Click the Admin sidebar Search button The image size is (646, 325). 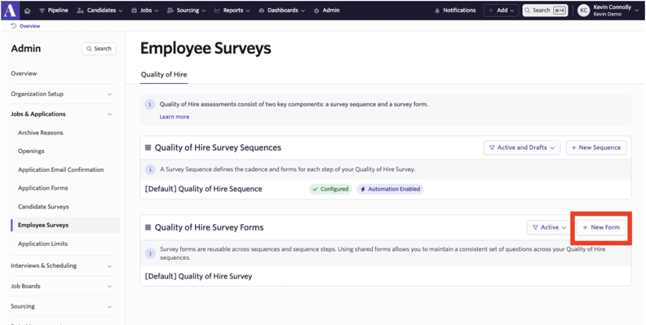pyautogui.click(x=99, y=49)
